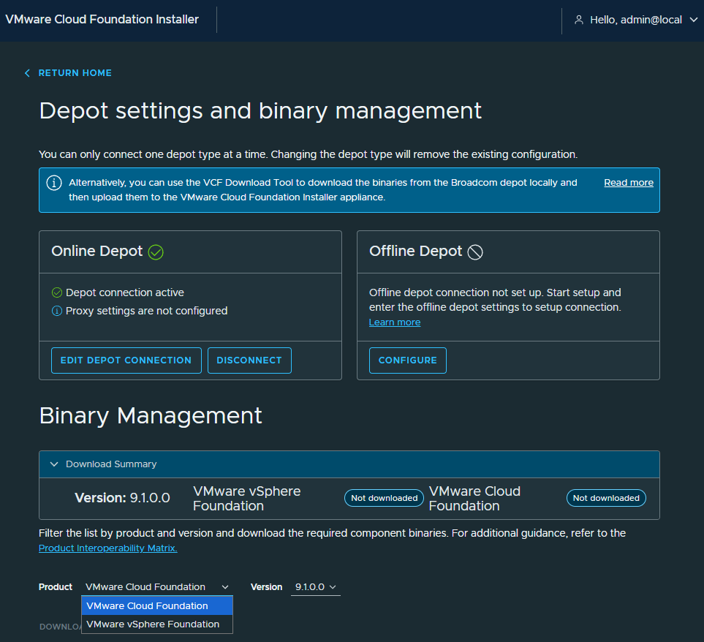Click Hello, admin@local text

(636, 20)
